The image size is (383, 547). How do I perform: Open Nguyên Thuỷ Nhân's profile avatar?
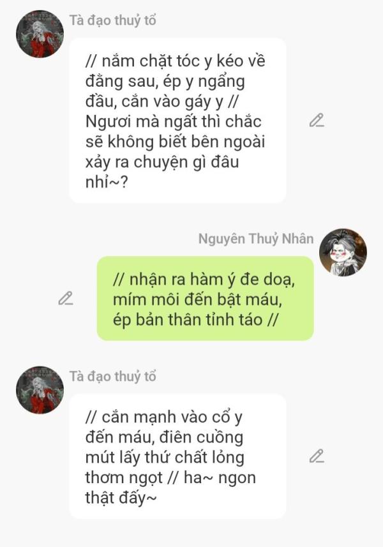(343, 253)
